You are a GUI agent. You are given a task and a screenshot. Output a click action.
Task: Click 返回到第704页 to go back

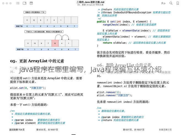click(x=17, y=130)
